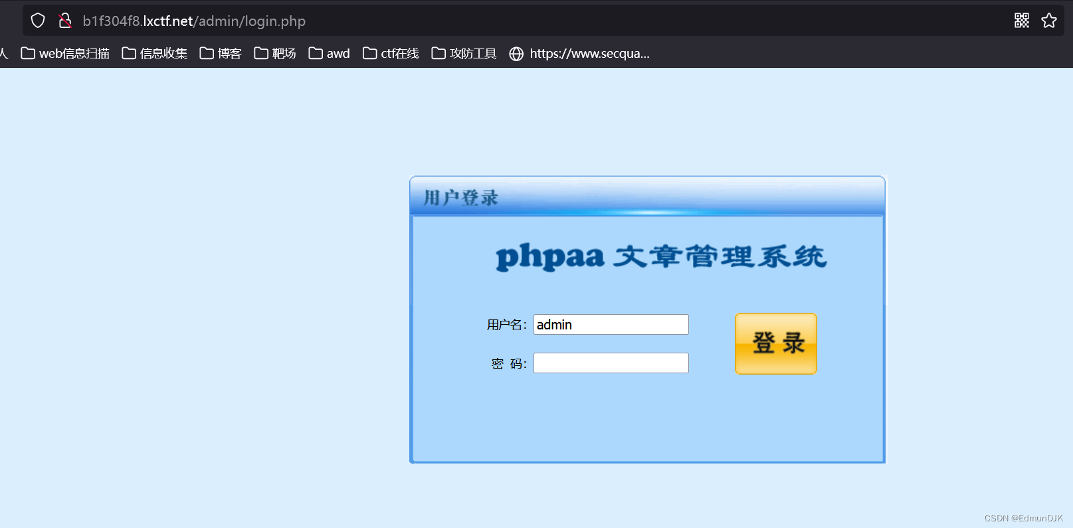
Task: Click the yellow 登录 login button
Action: [x=776, y=343]
